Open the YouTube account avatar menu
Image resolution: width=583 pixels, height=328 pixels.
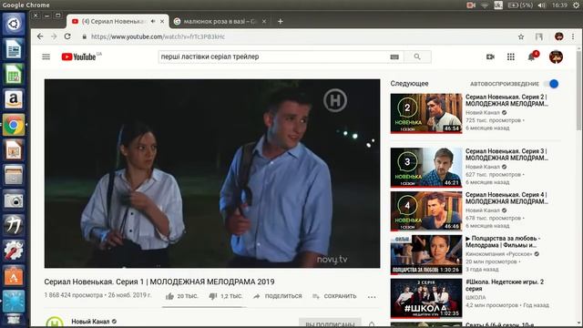tap(556, 56)
